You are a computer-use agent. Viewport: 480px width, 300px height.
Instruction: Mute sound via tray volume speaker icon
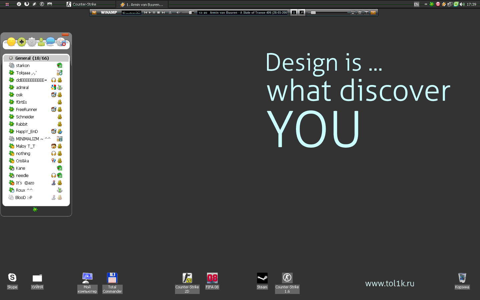pos(462,4)
